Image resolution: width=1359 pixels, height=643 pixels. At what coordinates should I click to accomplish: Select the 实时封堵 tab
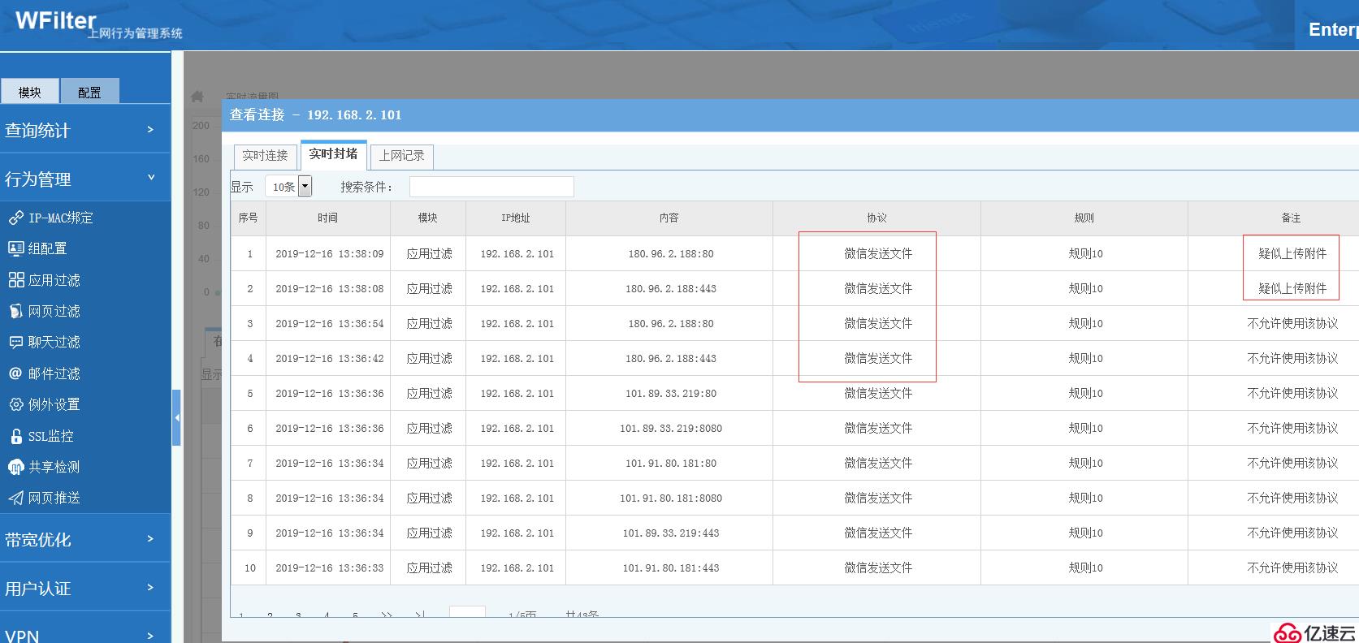(333, 153)
